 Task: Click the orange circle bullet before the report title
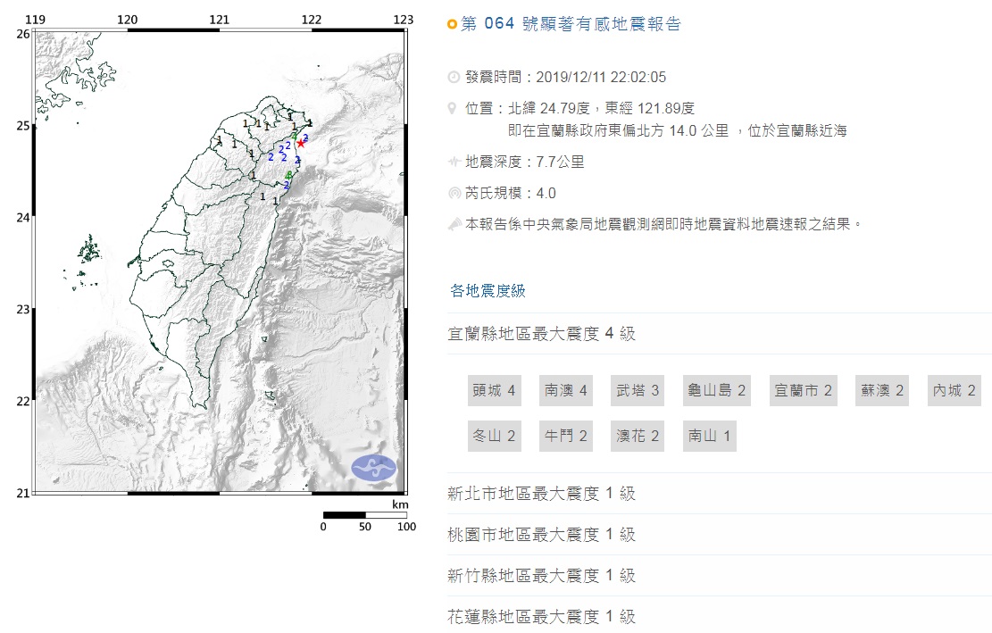point(452,24)
